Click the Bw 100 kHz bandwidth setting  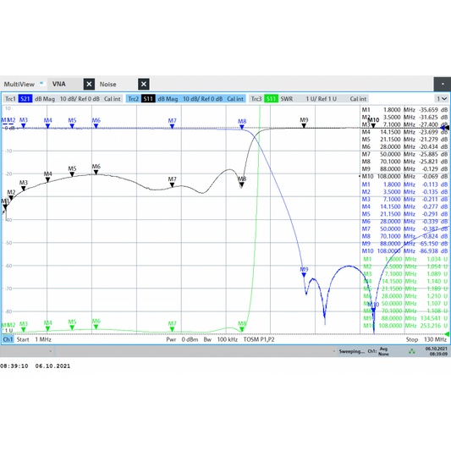click(x=221, y=339)
